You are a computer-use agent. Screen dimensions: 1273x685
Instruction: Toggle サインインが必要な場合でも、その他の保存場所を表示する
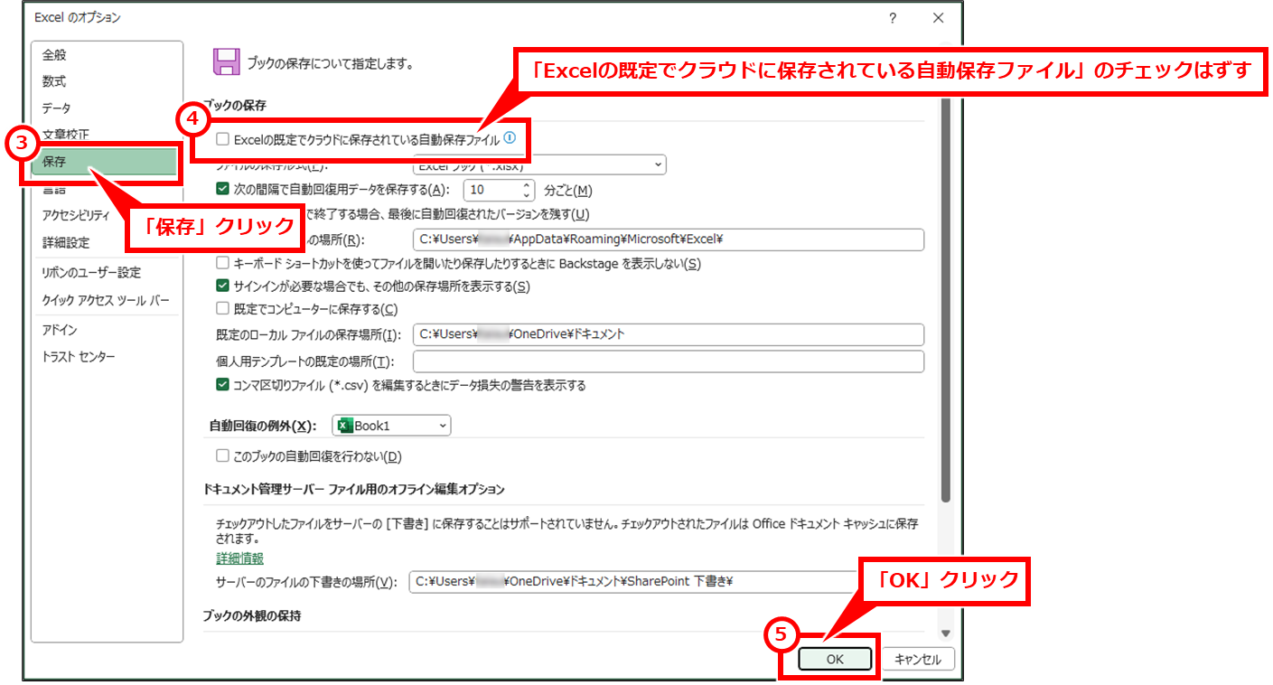[223, 286]
